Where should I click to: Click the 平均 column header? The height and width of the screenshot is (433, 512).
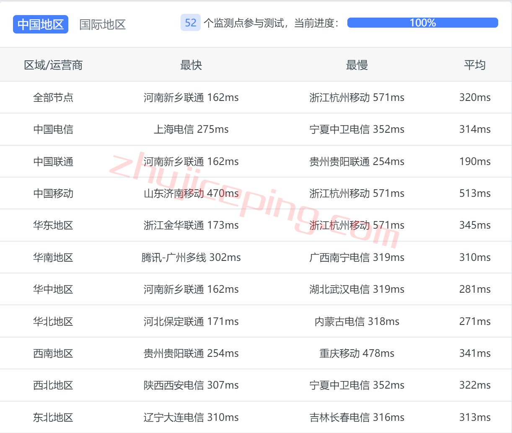pyautogui.click(x=475, y=65)
